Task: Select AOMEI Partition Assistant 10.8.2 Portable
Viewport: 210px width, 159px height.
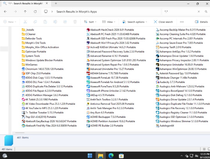Action: 111,121
